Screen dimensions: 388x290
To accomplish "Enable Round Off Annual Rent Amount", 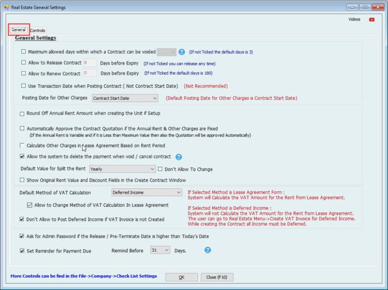I will [x=22, y=113].
